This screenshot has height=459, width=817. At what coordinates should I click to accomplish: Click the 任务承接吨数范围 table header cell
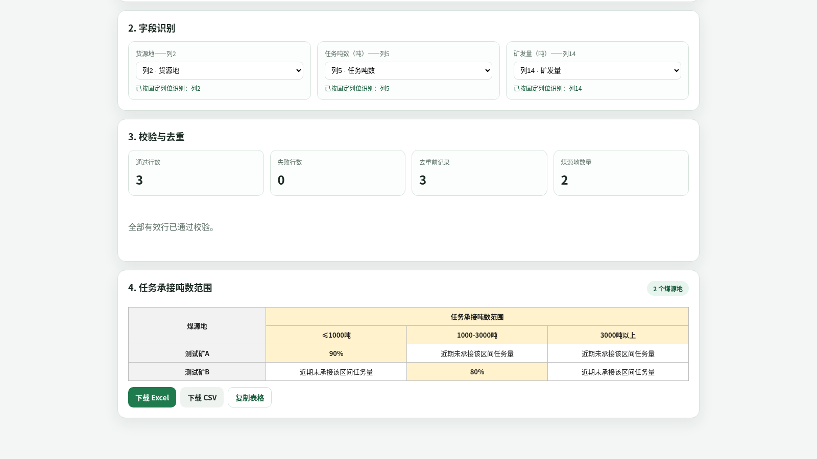(x=477, y=317)
